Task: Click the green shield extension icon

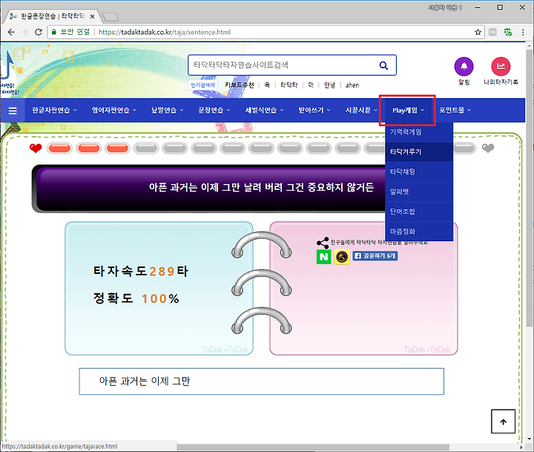Action: pos(508,32)
